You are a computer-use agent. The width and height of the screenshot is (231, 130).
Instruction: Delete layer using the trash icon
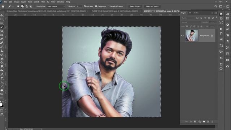point(213,122)
